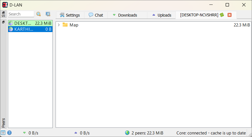252x137 pixels.
Task: Open the help question mark icon
Action: (x=10, y=133)
